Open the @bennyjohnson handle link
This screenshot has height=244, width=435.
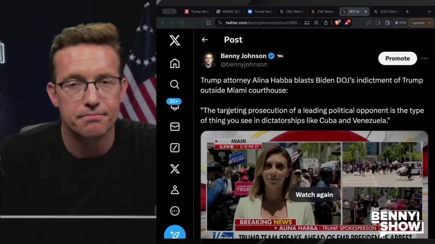[x=244, y=64]
